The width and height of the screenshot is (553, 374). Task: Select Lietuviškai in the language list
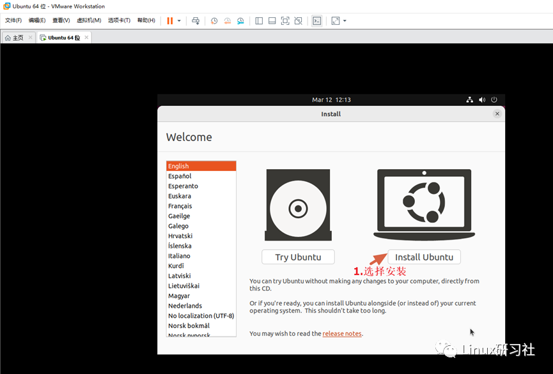[201, 286]
